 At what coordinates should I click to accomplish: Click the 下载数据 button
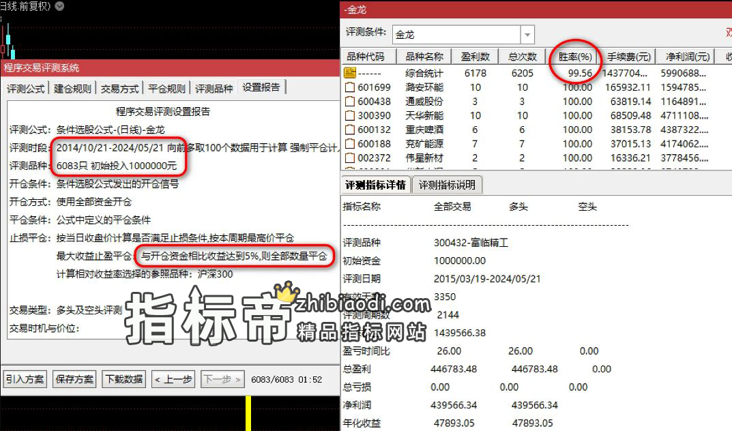[x=124, y=379]
